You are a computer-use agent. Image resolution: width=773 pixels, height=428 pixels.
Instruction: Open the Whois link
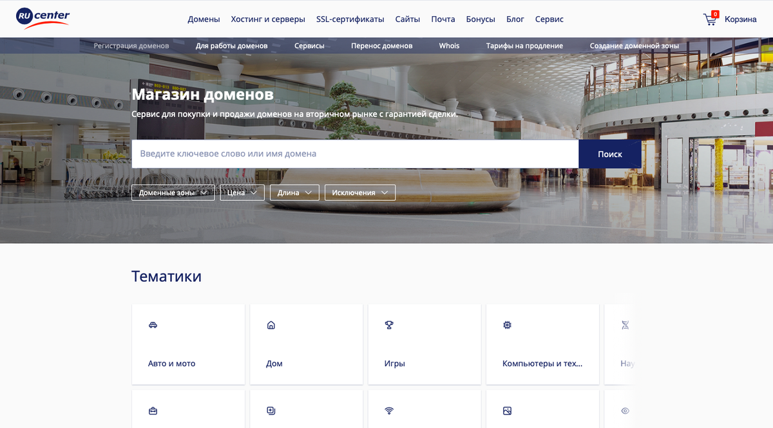pos(450,46)
